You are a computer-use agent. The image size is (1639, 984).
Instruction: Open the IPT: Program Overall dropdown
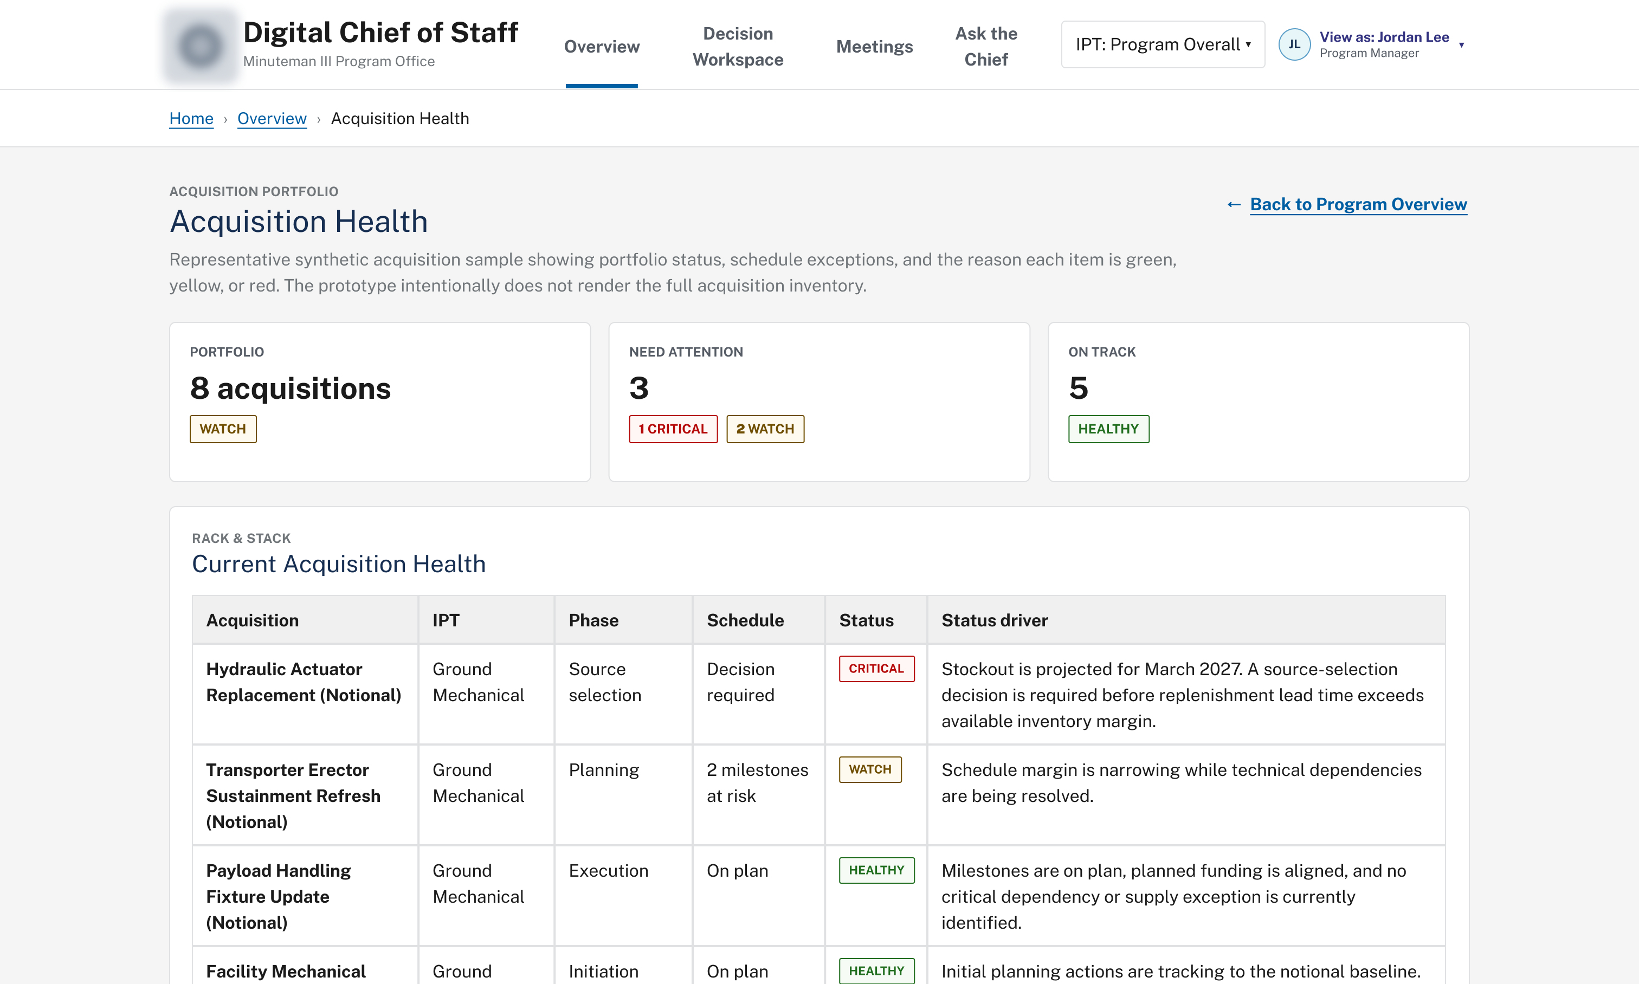(1163, 44)
